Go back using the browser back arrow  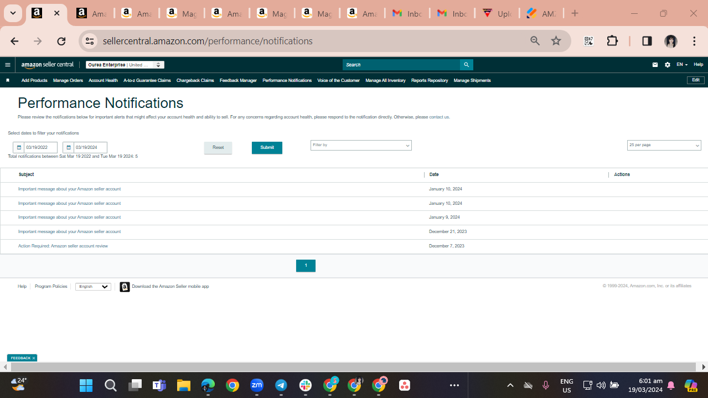14,41
